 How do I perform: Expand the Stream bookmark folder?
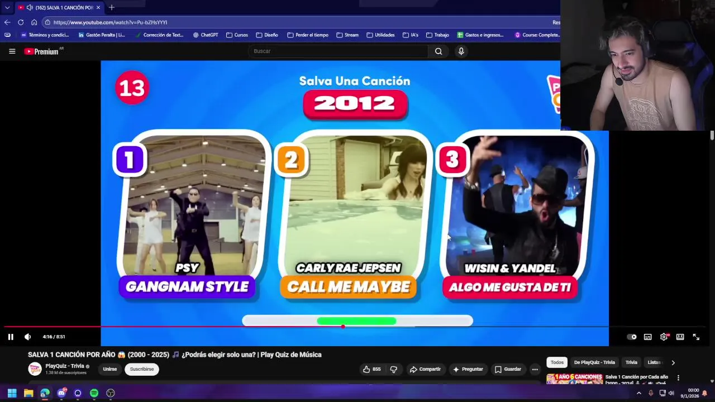(x=347, y=35)
